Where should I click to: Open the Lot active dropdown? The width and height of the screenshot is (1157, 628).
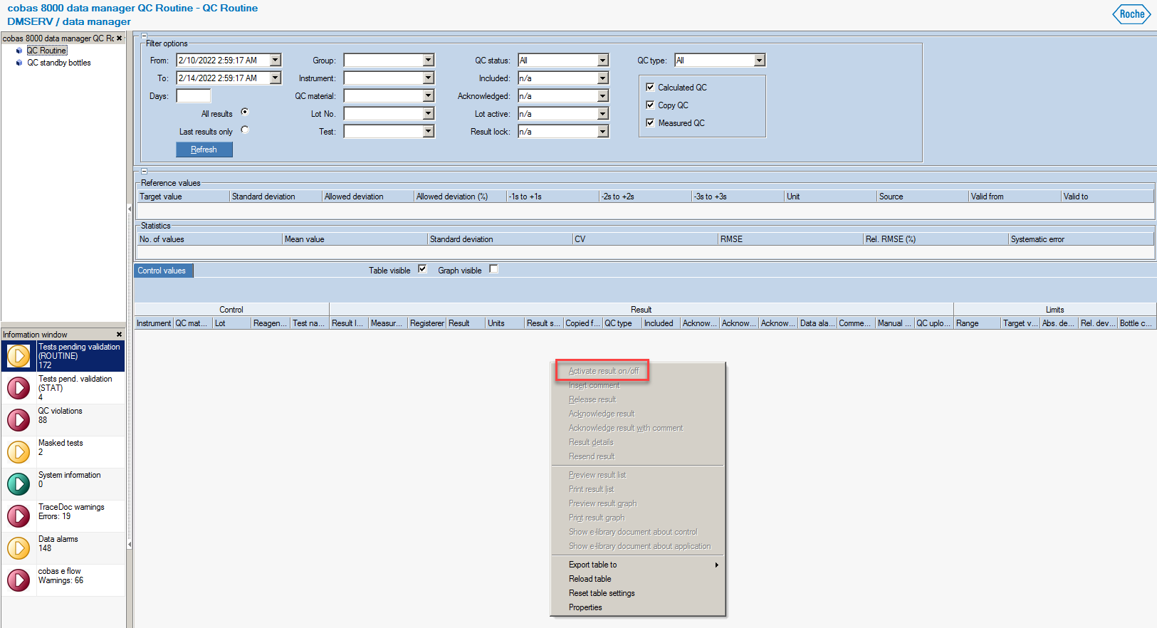point(602,114)
